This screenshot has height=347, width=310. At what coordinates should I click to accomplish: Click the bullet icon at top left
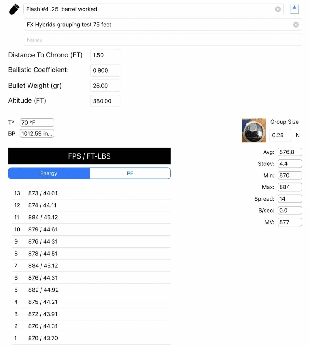click(x=14, y=9)
